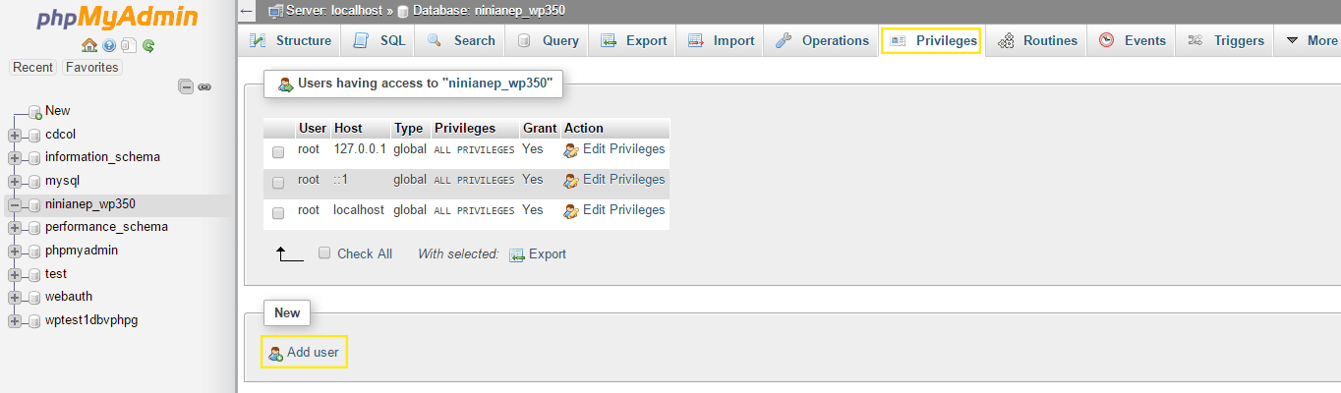Viewport: 1341px width, 393px height.
Task: Select ninianep_wp350 in the database tree
Action: point(90,204)
